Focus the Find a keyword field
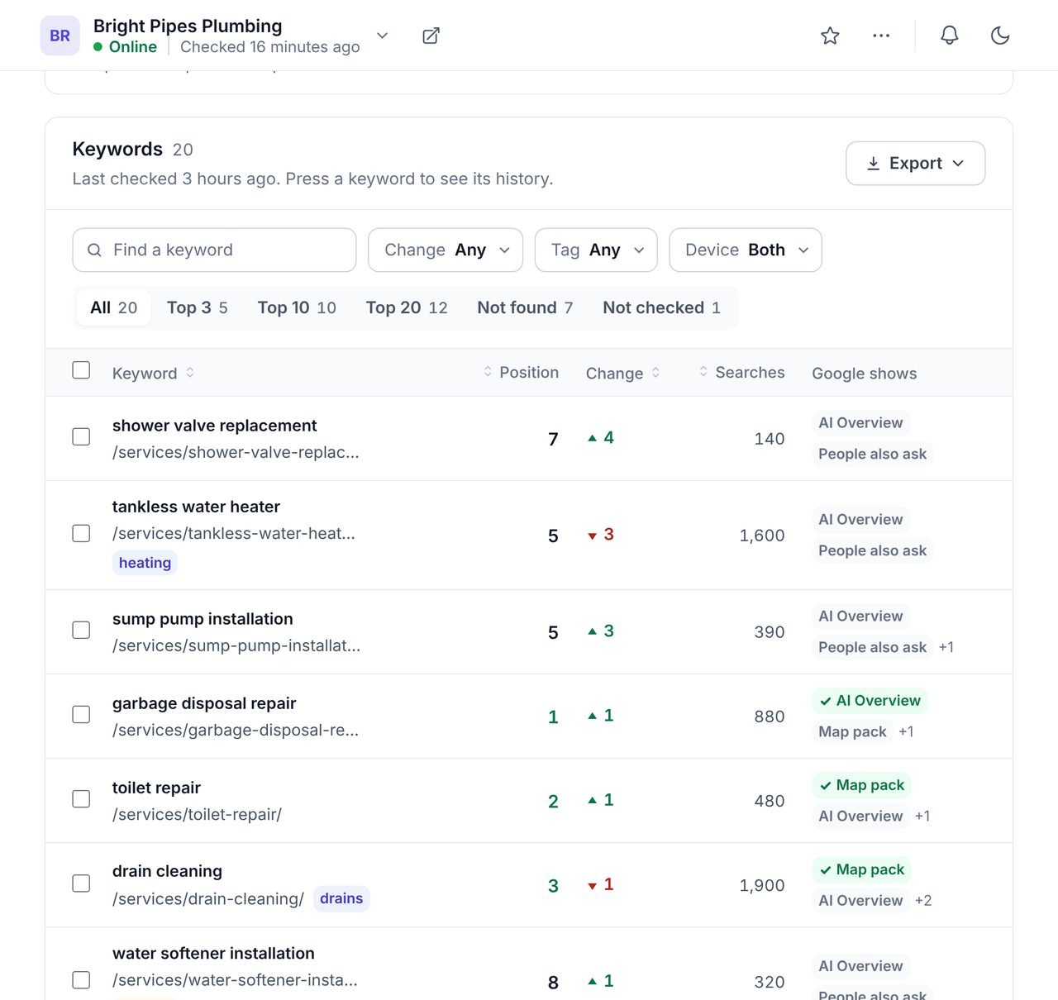Viewport: 1058px width, 1000px height. coord(214,250)
